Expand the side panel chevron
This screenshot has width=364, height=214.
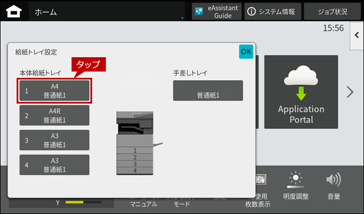pos(357,35)
